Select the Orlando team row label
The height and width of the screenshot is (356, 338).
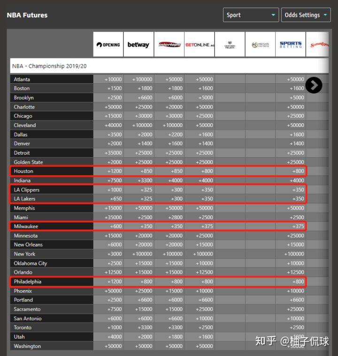point(52,272)
